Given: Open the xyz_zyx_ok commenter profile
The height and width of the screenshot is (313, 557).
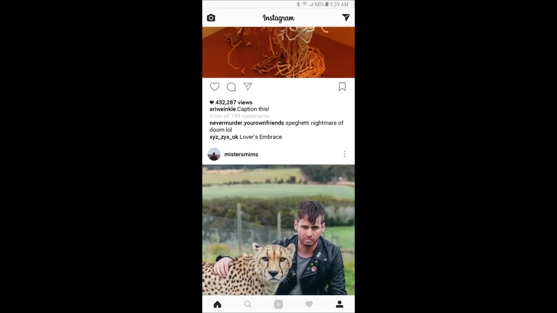Looking at the screenshot, I should click(x=224, y=137).
